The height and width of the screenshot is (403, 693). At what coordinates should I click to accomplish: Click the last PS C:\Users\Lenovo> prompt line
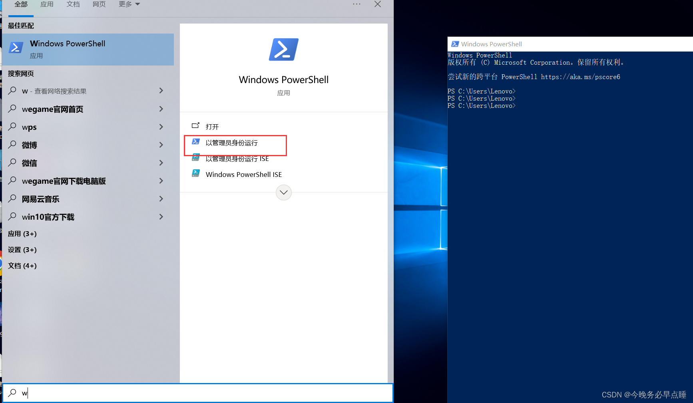[482, 106]
